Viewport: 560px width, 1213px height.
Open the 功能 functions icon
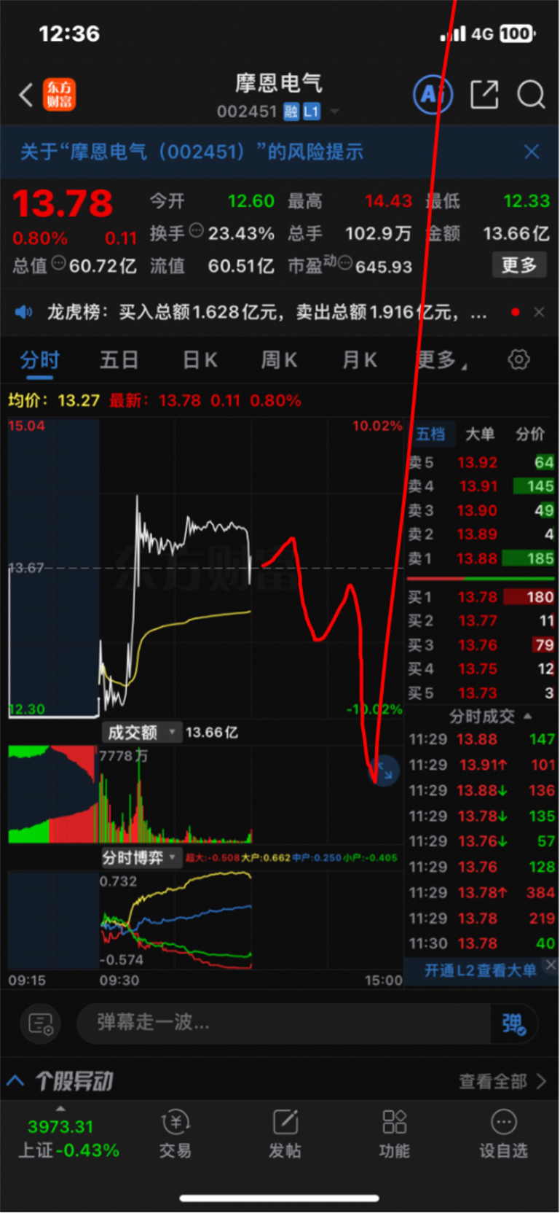394,1134
